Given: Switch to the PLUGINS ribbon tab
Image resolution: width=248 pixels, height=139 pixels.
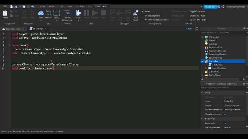Looking at the screenshot, I should [x=81, y=7].
